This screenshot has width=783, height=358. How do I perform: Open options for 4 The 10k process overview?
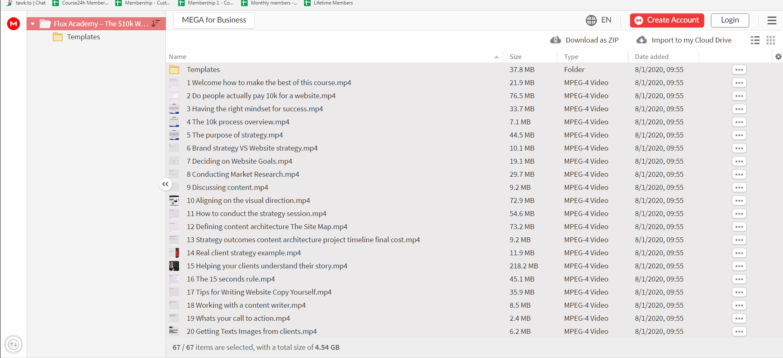coord(739,122)
